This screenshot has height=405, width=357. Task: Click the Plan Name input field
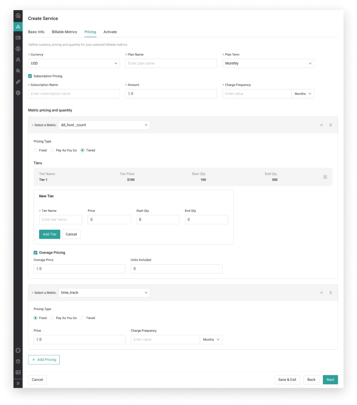coord(171,63)
